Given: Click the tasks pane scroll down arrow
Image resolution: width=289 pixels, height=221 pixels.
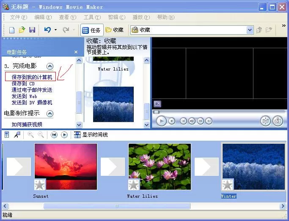Looking at the screenshot, I should [x=79, y=125].
